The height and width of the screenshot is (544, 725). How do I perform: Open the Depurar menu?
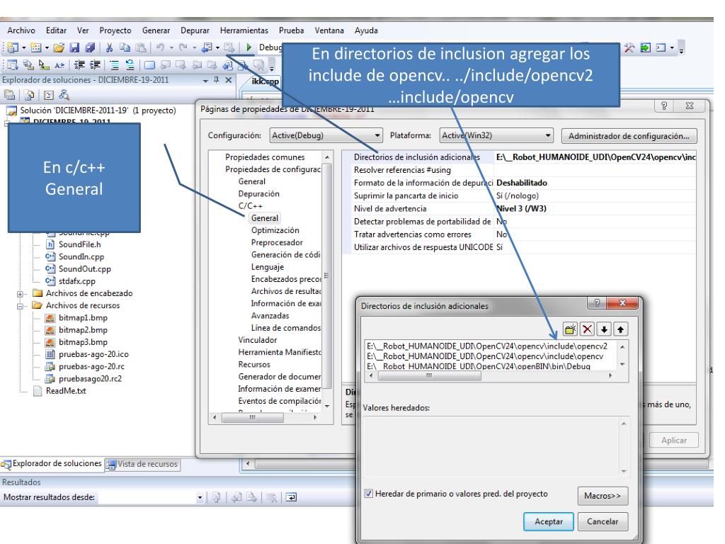click(x=195, y=30)
